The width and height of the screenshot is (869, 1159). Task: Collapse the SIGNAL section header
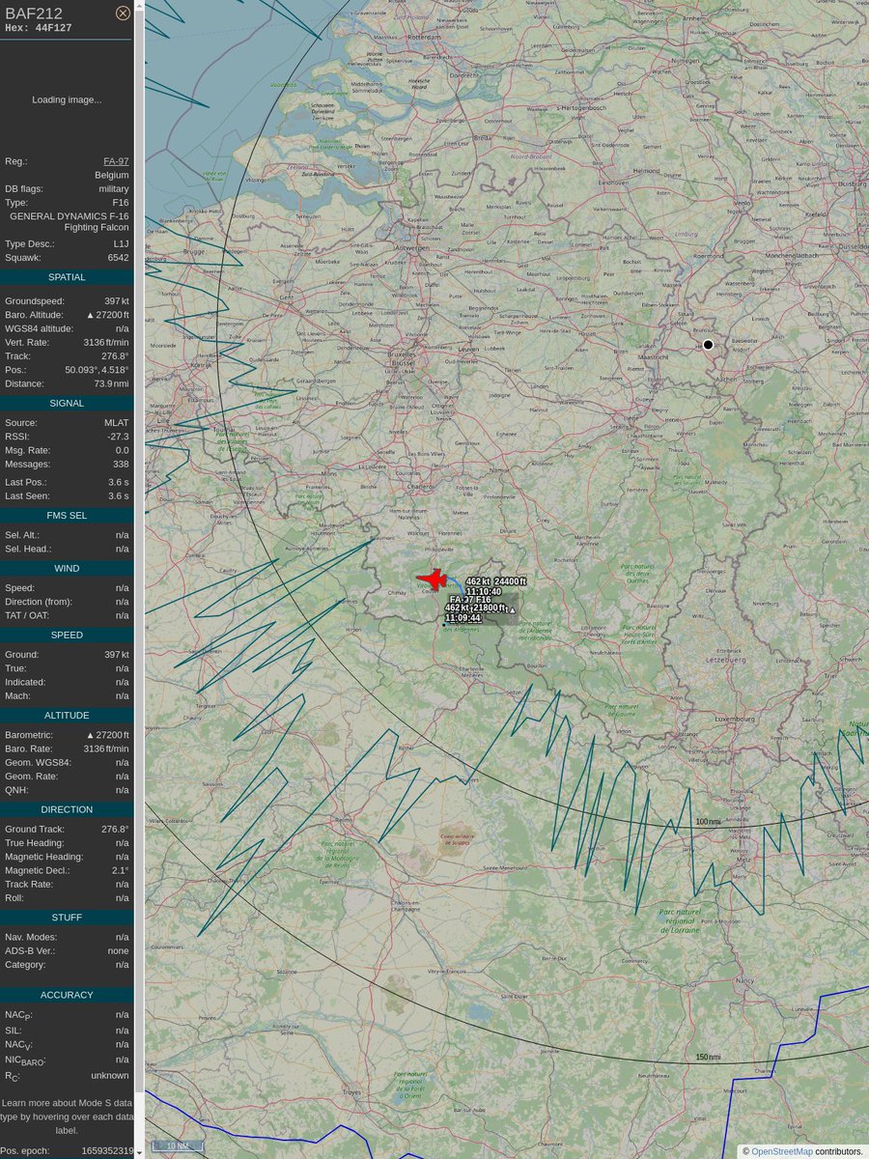tap(66, 403)
